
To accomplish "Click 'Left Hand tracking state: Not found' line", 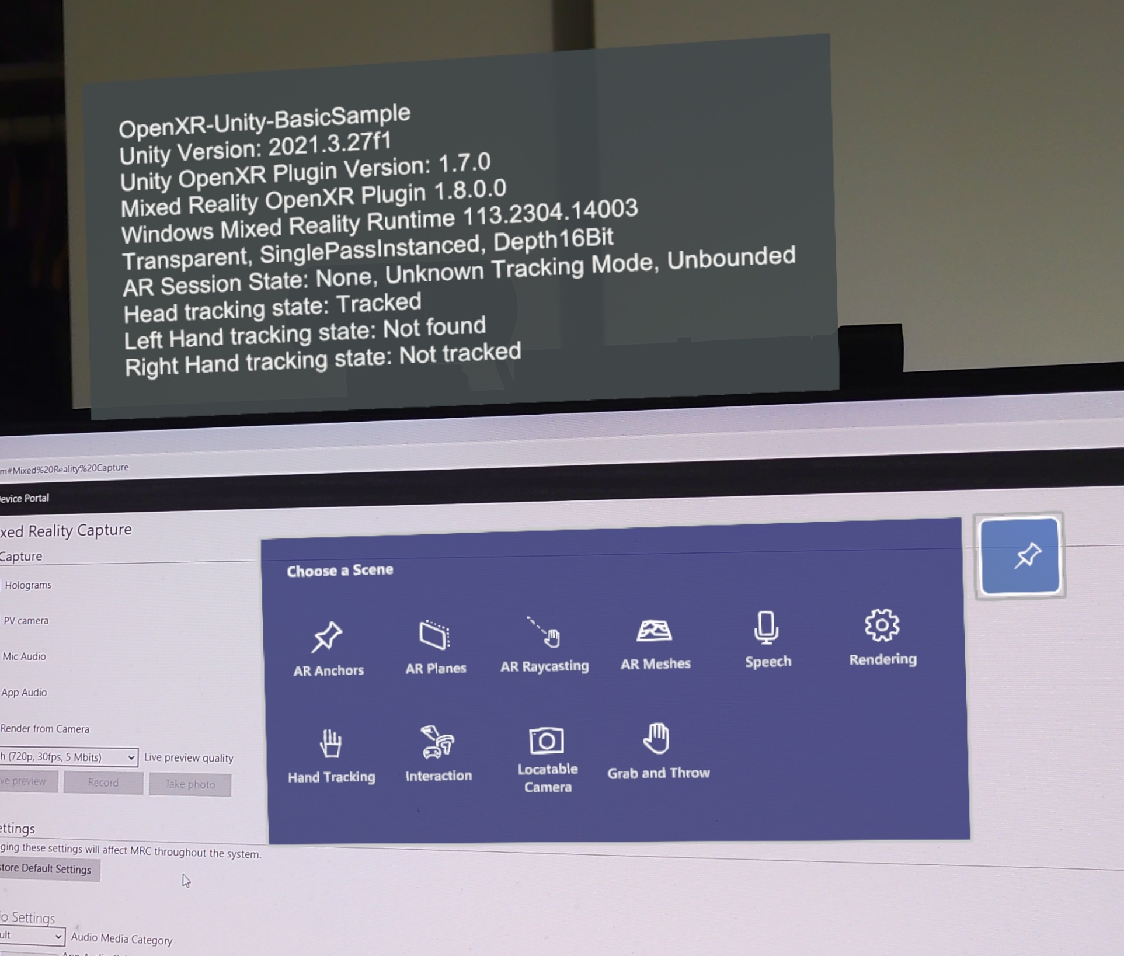I will tap(305, 333).
